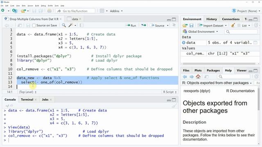Expand the recent files dropdown arrow
Image resolution: width=262 pixels, height=147 pixels.
(28, 11)
